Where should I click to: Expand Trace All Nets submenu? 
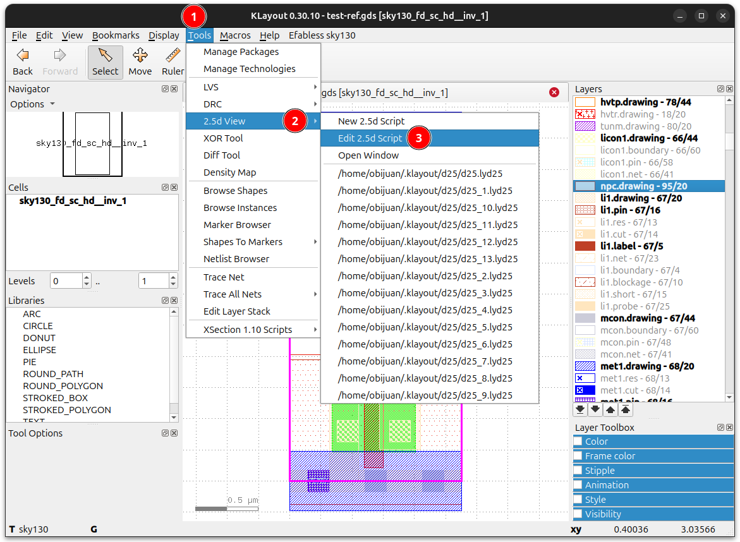253,294
